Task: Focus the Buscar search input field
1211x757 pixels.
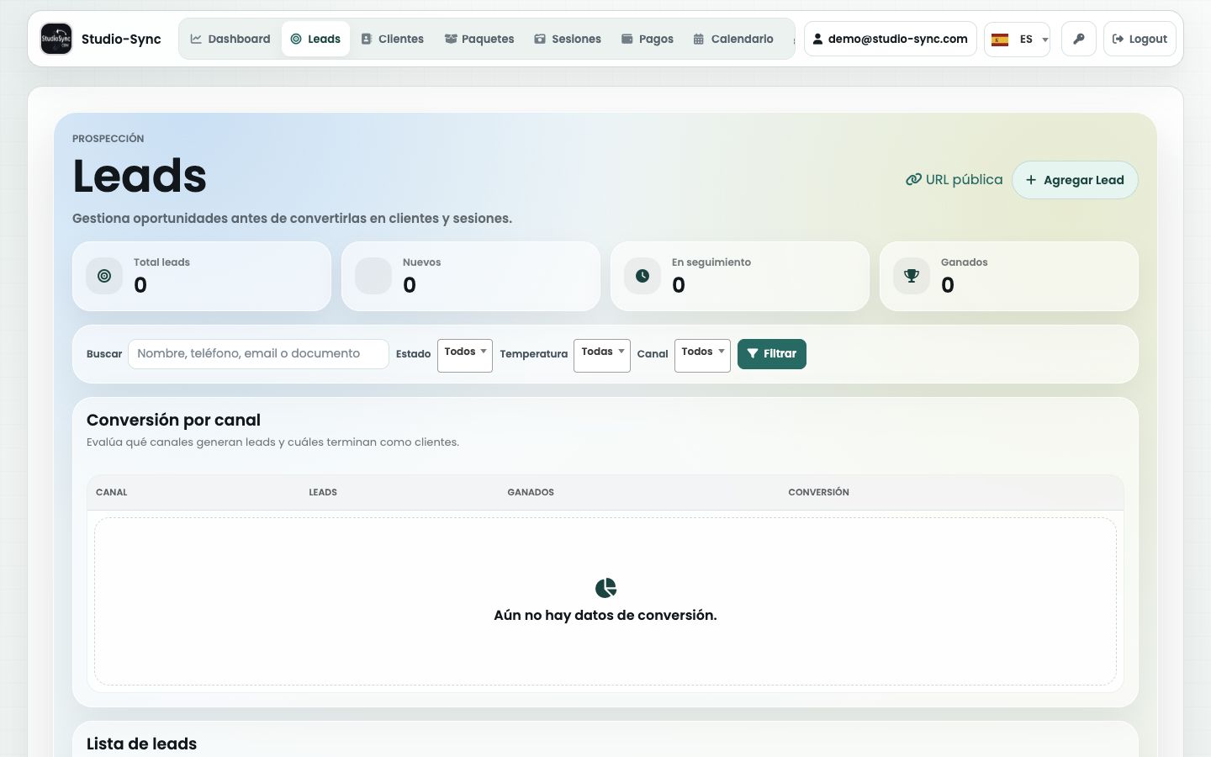Action: [258, 354]
